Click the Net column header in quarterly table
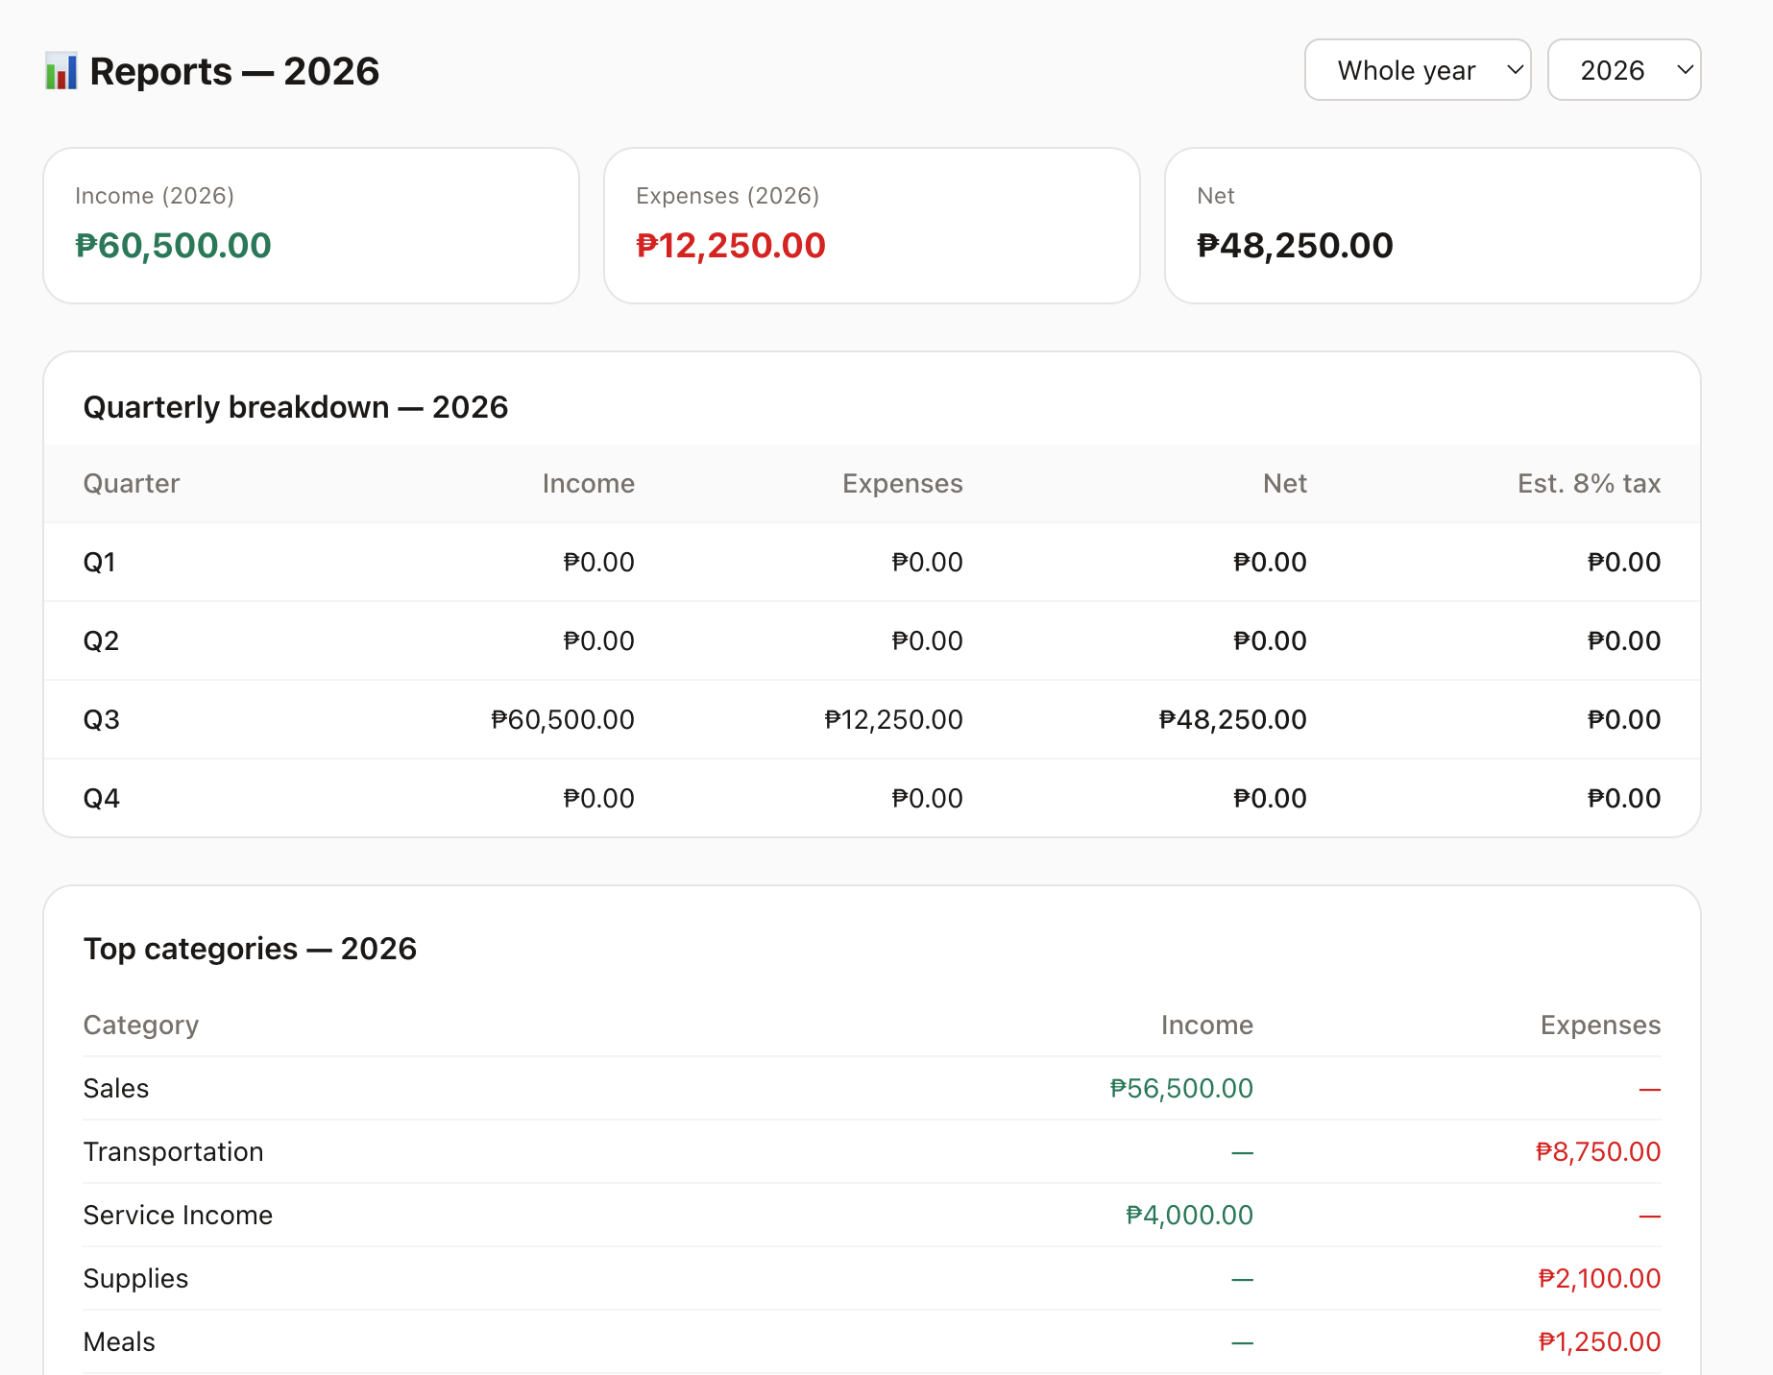The width and height of the screenshot is (1773, 1375). click(1285, 483)
